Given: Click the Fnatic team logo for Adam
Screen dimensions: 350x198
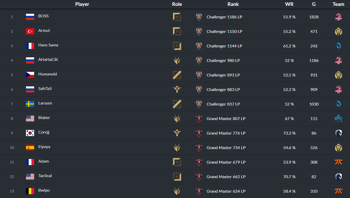Looking at the screenshot, I should click(338, 162).
